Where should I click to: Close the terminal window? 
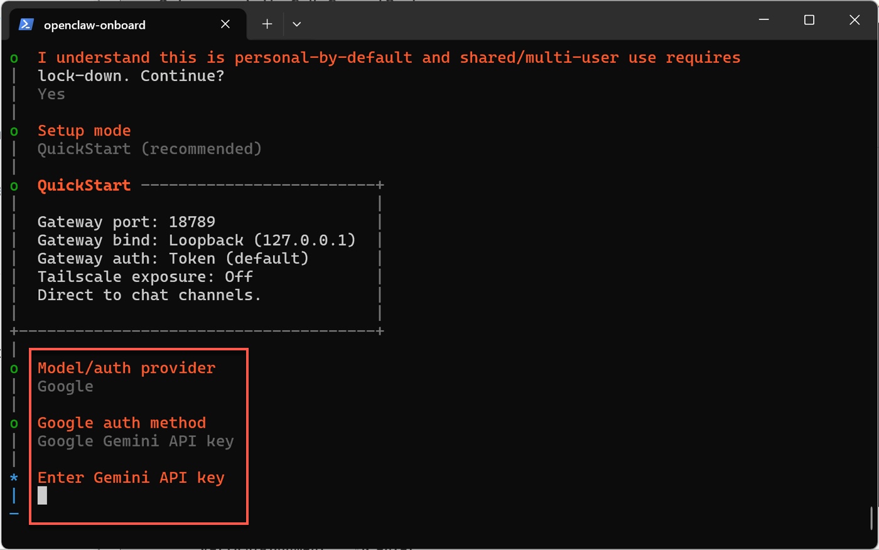(x=855, y=20)
